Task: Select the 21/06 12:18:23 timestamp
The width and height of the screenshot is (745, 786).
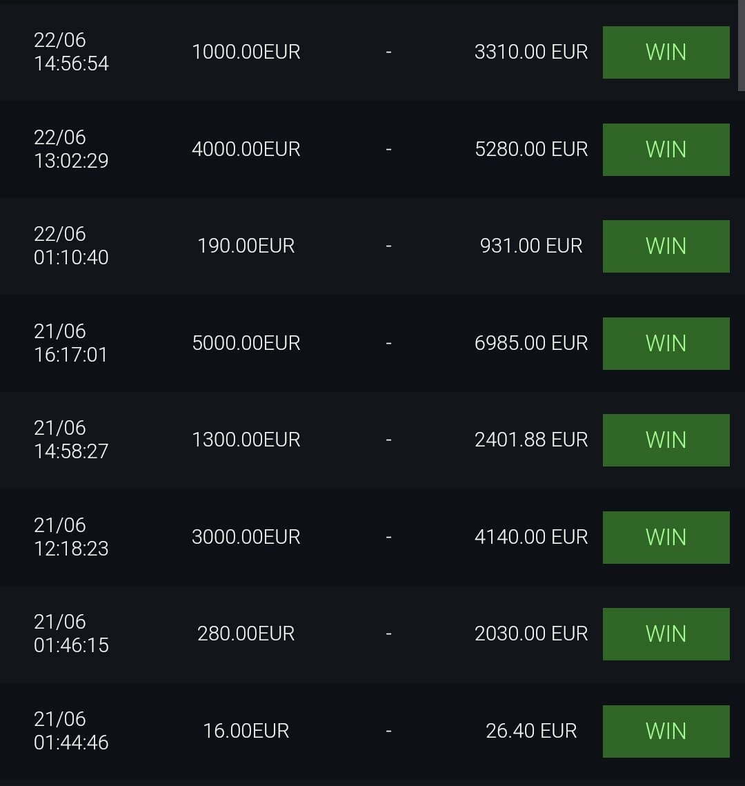Action: [71, 537]
